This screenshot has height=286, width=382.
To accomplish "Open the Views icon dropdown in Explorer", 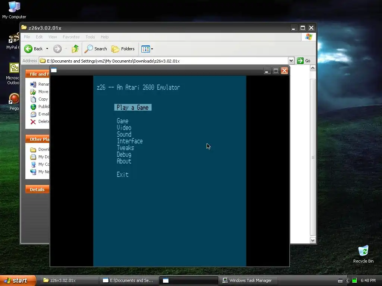I will pos(147,49).
